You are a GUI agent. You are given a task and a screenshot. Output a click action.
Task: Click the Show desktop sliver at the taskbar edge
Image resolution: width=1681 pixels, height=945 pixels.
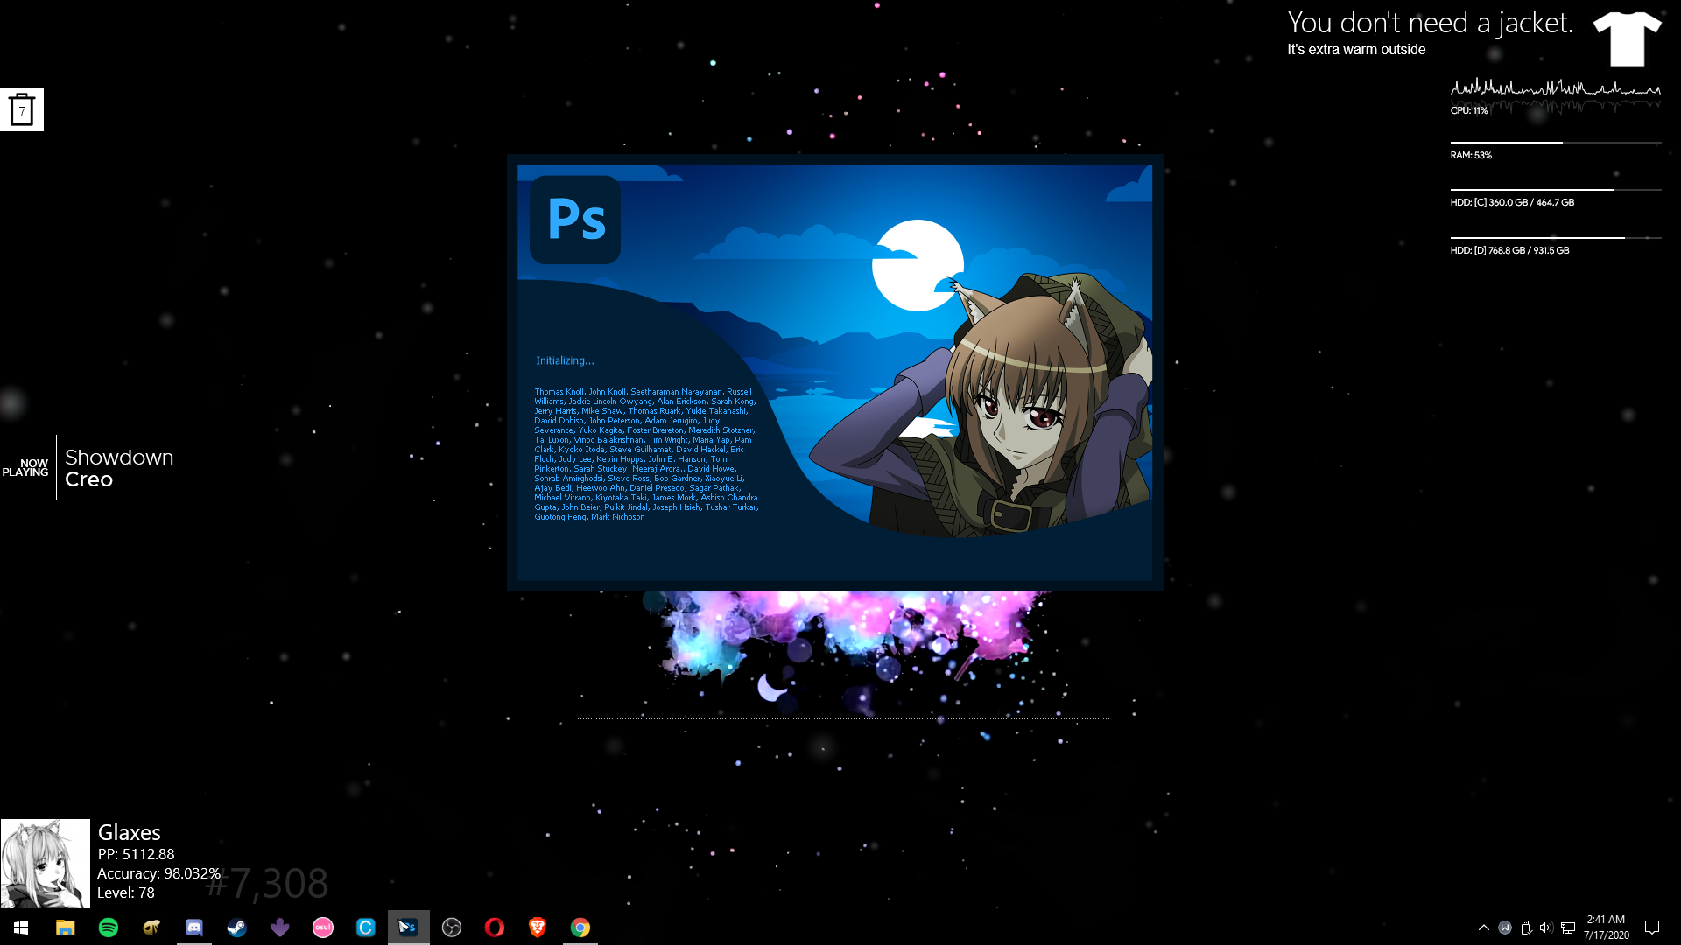[1677, 927]
